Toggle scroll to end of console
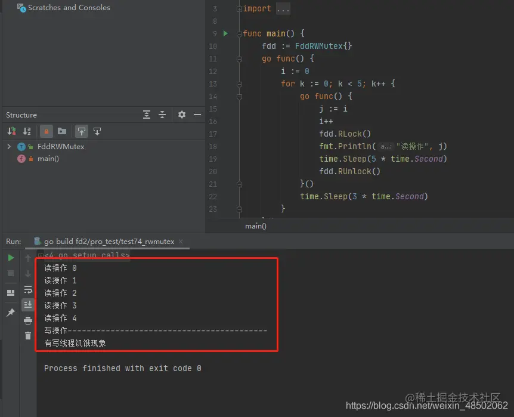The image size is (514, 417). click(x=28, y=305)
